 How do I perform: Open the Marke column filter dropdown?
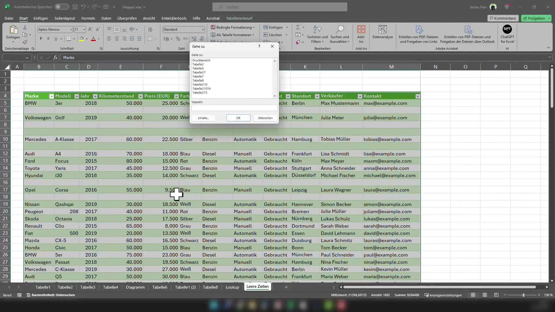click(51, 96)
